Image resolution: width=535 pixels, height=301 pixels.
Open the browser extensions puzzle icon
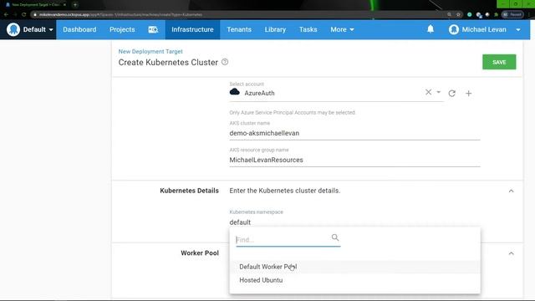pyautogui.click(x=496, y=15)
